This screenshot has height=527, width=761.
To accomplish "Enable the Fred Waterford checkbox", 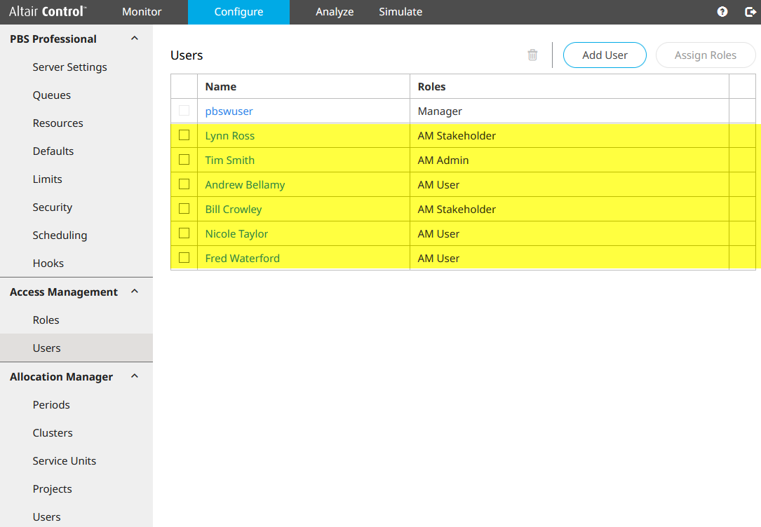I will (x=184, y=257).
